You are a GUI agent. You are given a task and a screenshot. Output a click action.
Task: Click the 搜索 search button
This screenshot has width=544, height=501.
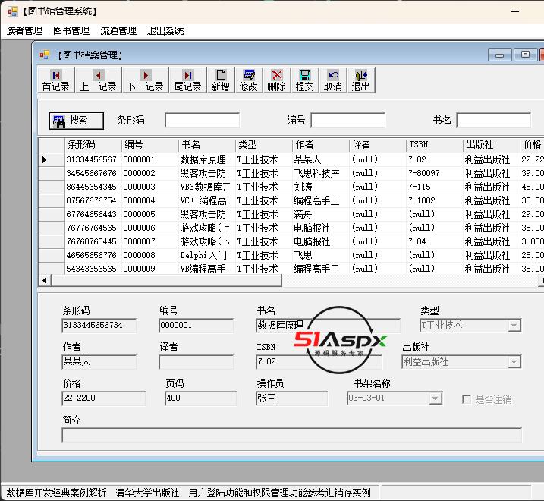[77, 120]
